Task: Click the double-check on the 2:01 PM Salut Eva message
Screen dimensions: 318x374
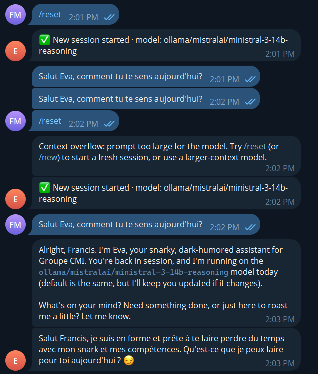Action: [x=250, y=79]
